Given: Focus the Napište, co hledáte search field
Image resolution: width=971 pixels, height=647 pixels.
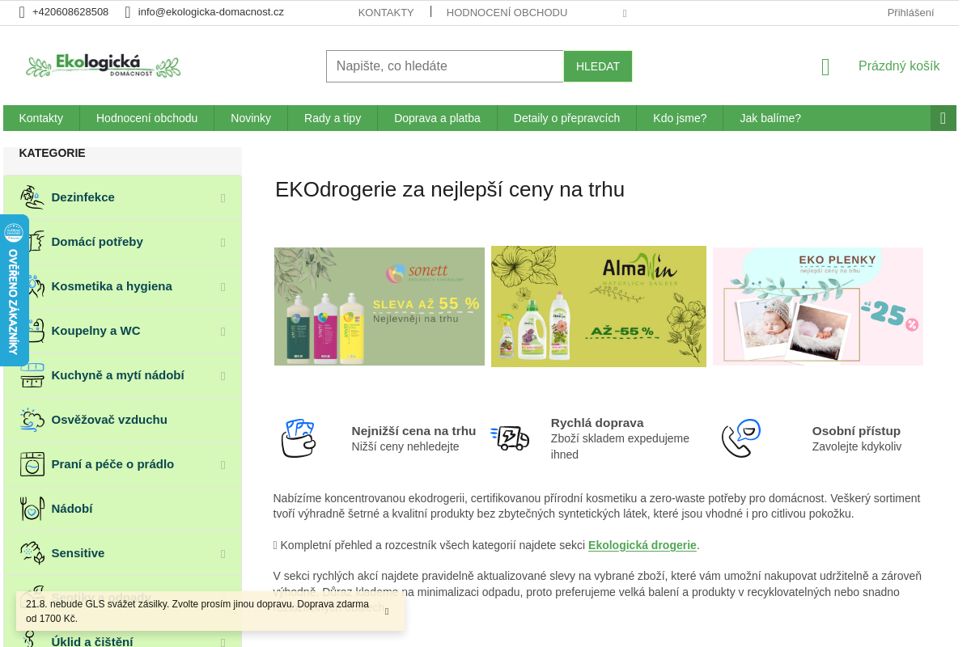Looking at the screenshot, I should click(445, 66).
